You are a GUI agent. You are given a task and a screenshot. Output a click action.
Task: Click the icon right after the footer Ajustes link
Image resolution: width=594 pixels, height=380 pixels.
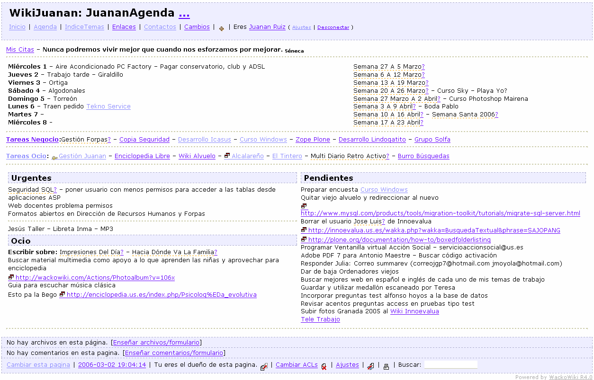click(x=370, y=366)
